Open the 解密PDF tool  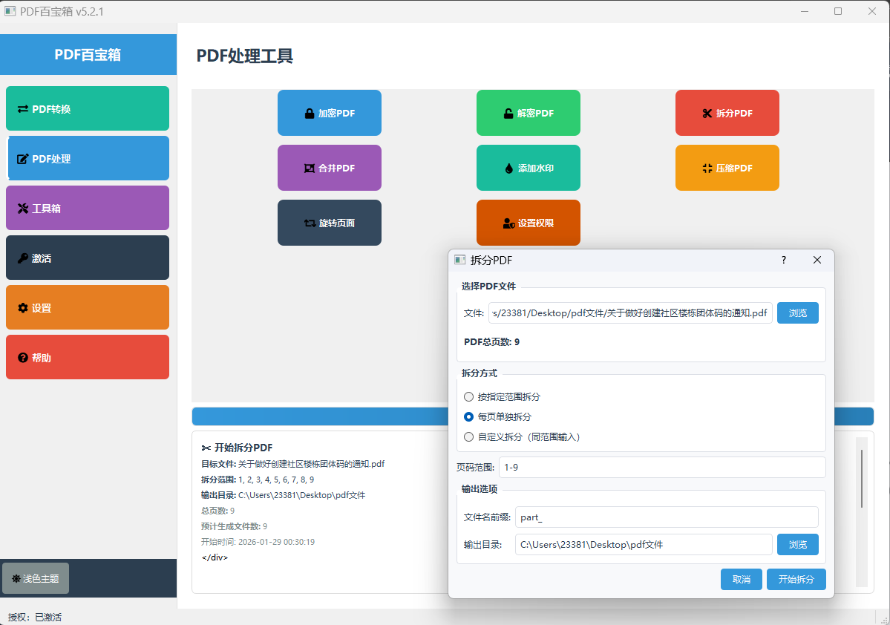point(528,113)
